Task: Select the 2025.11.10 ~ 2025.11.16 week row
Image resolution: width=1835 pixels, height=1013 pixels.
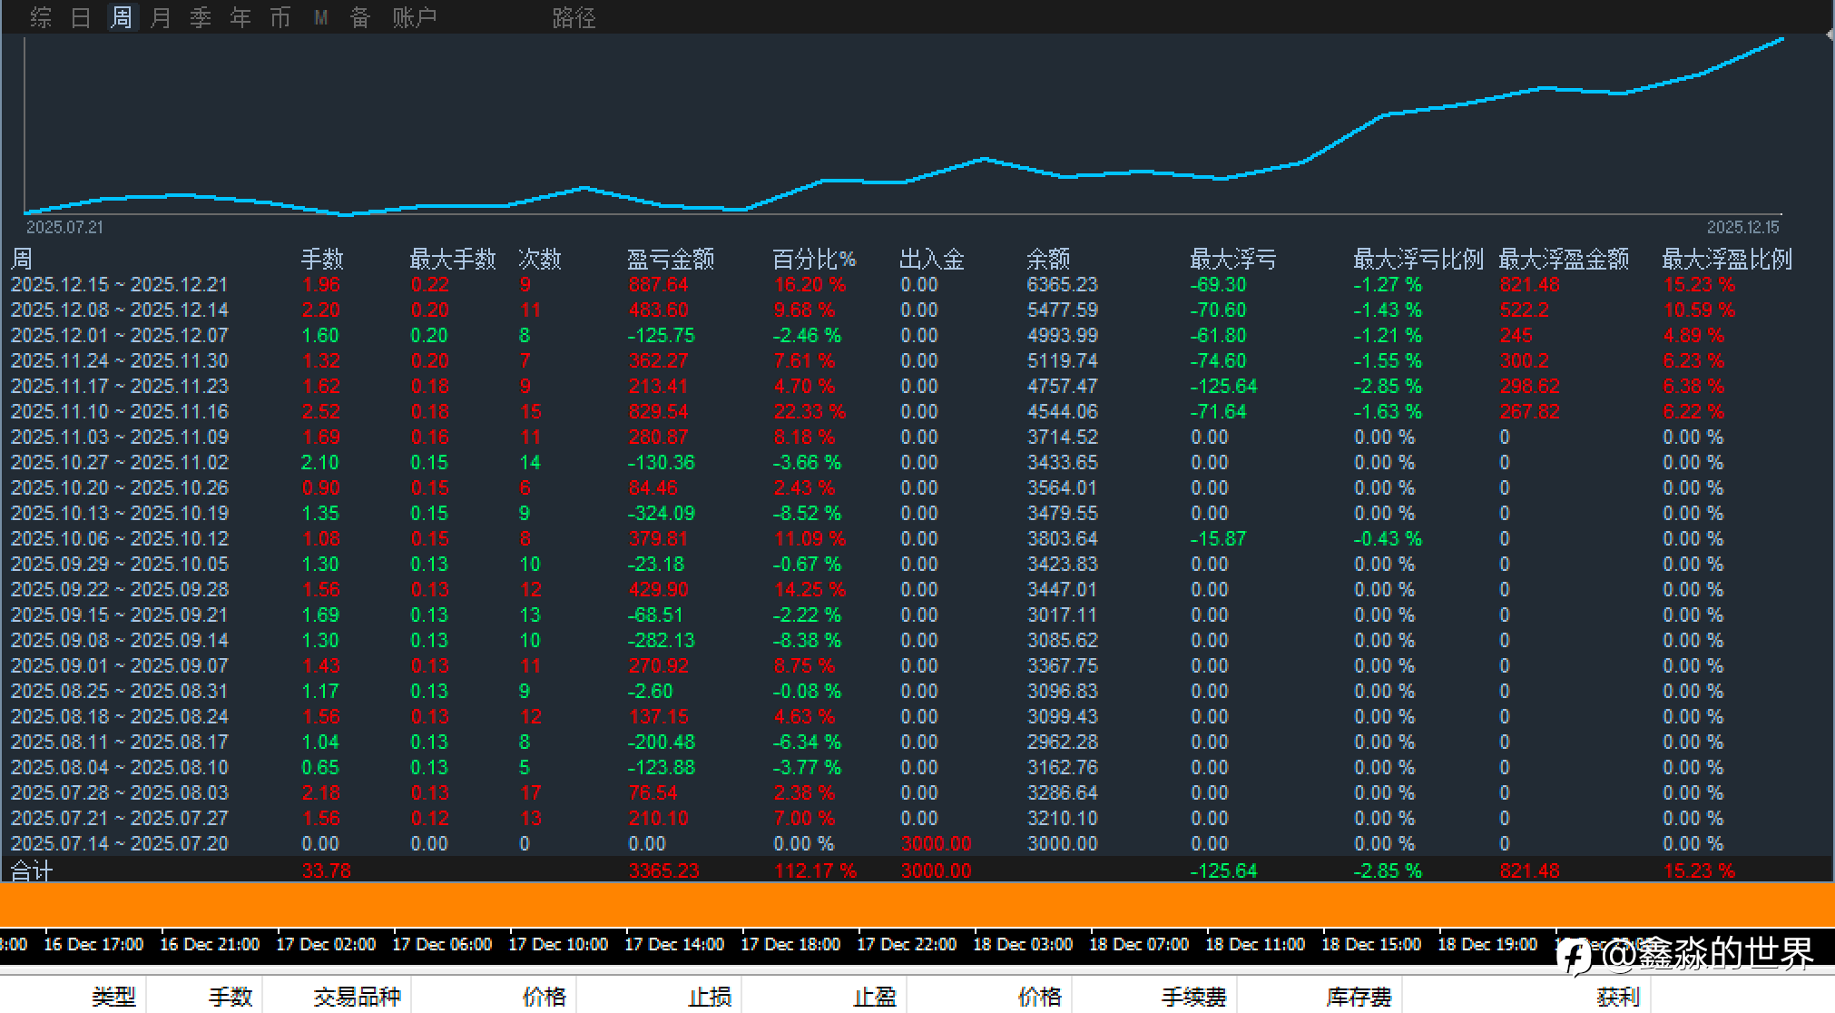Action: pyautogui.click(x=119, y=412)
